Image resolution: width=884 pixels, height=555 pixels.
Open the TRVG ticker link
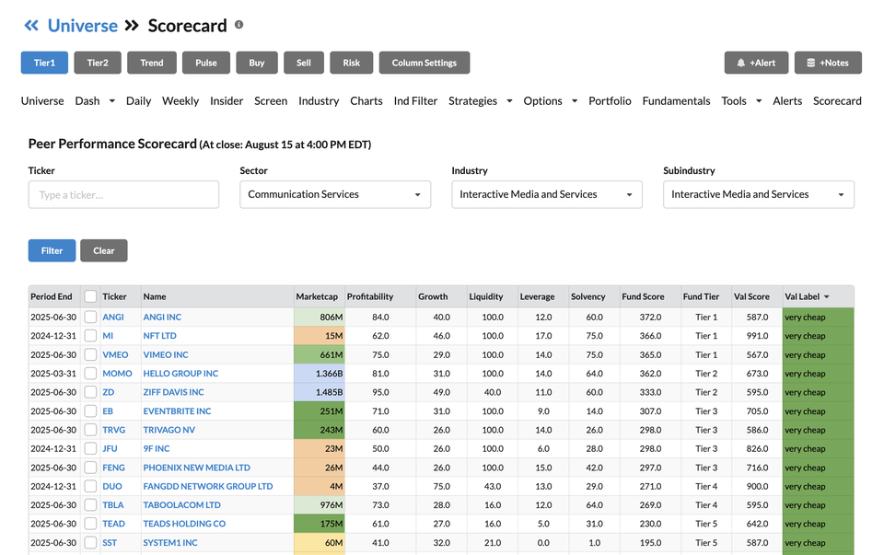pos(114,430)
